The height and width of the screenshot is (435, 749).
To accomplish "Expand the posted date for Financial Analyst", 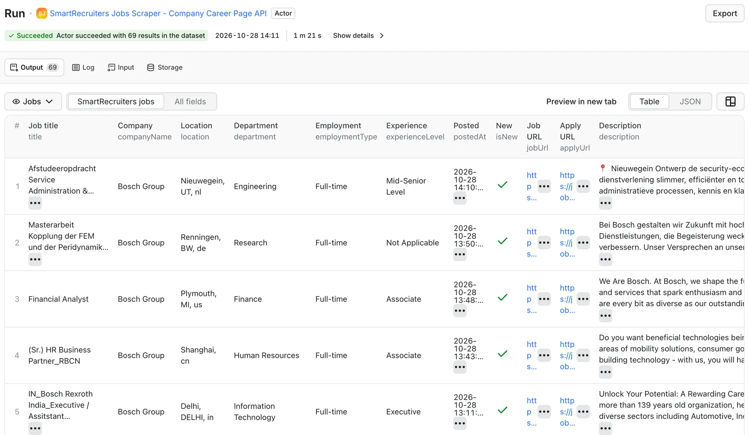I will (x=460, y=311).
